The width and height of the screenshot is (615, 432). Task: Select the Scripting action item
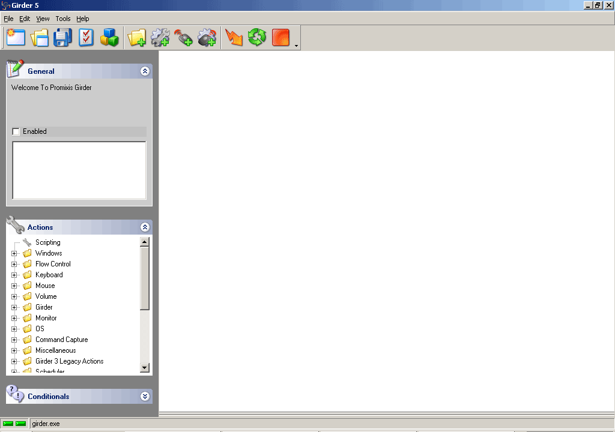[47, 242]
